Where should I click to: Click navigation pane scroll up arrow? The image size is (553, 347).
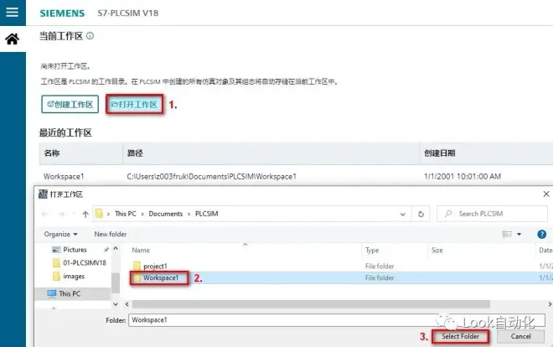116,249
